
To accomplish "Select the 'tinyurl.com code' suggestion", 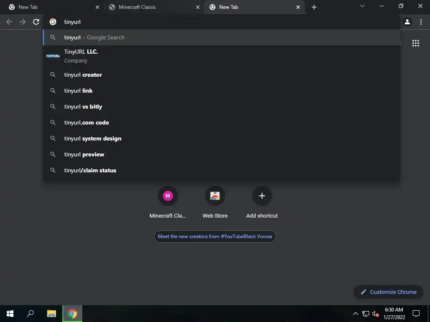I will 222,122.
